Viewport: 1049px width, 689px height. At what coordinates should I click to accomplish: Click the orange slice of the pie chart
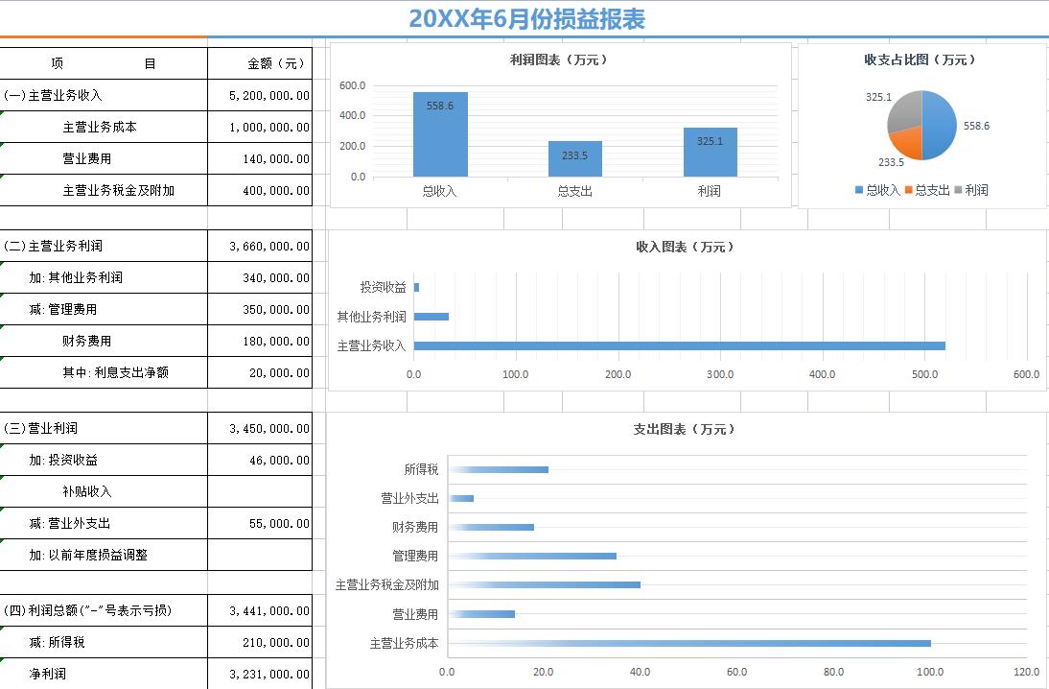905,142
